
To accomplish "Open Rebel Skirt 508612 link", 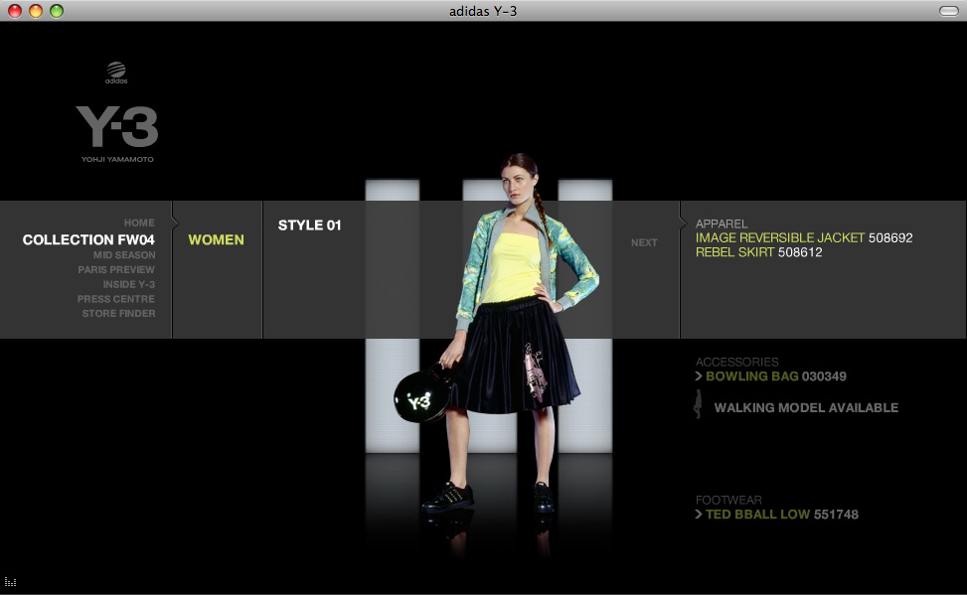I will (x=758, y=252).
